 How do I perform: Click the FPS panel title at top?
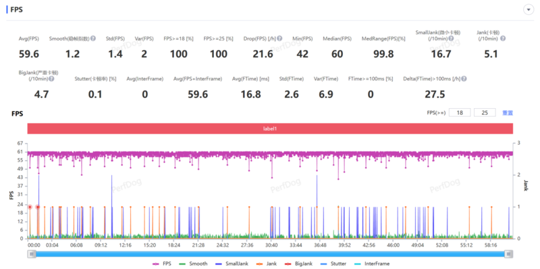[16, 9]
